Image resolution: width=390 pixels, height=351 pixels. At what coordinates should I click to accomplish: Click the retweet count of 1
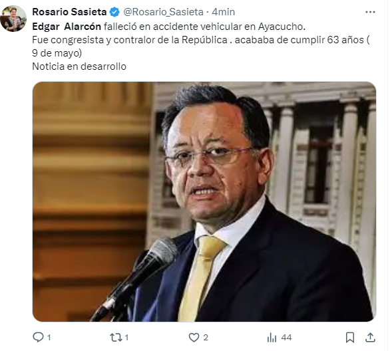pyautogui.click(x=126, y=338)
